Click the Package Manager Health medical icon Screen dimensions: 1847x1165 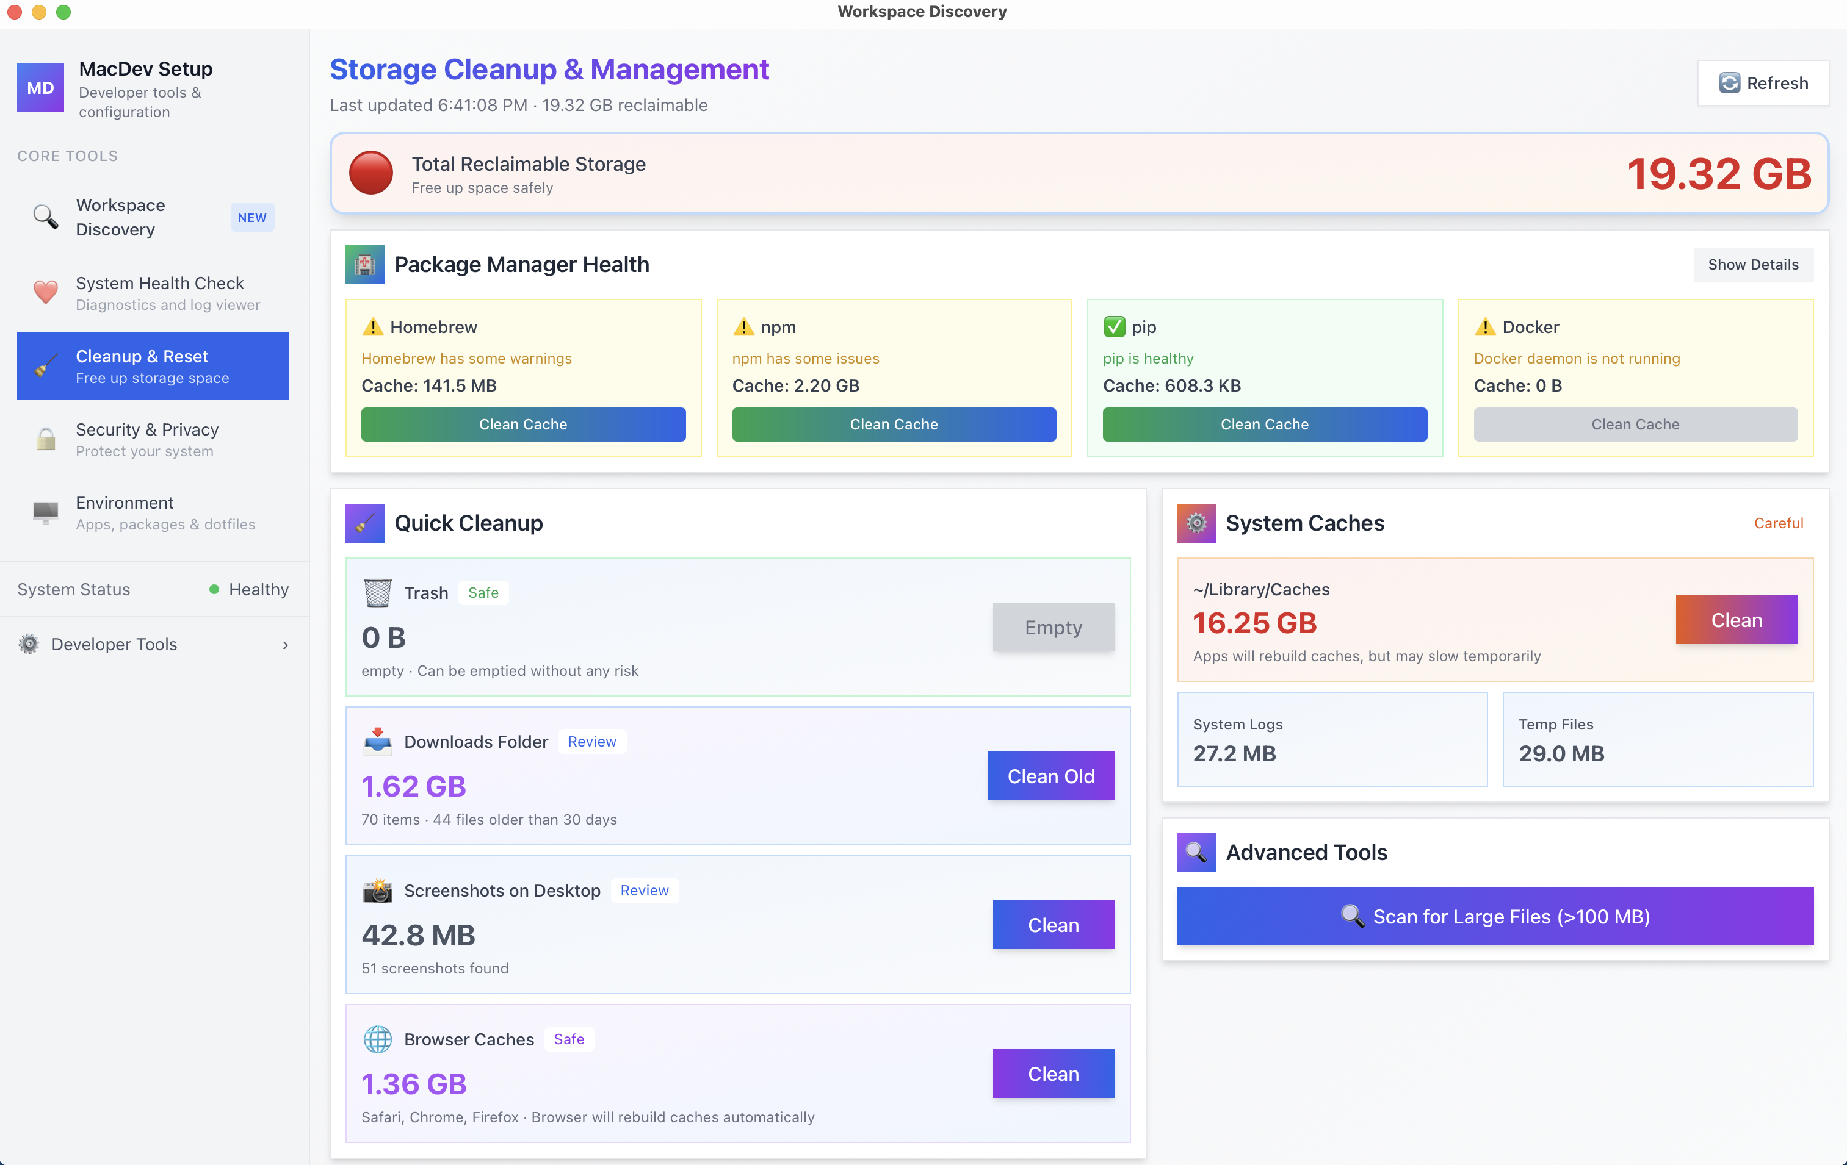(365, 265)
